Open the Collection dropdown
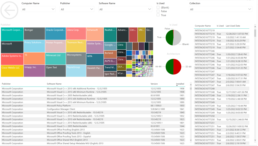Screen dimensions: 258x146 tap(221, 9)
